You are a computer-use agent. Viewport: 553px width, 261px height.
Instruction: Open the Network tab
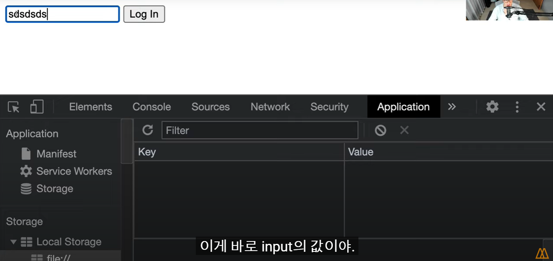coord(270,107)
